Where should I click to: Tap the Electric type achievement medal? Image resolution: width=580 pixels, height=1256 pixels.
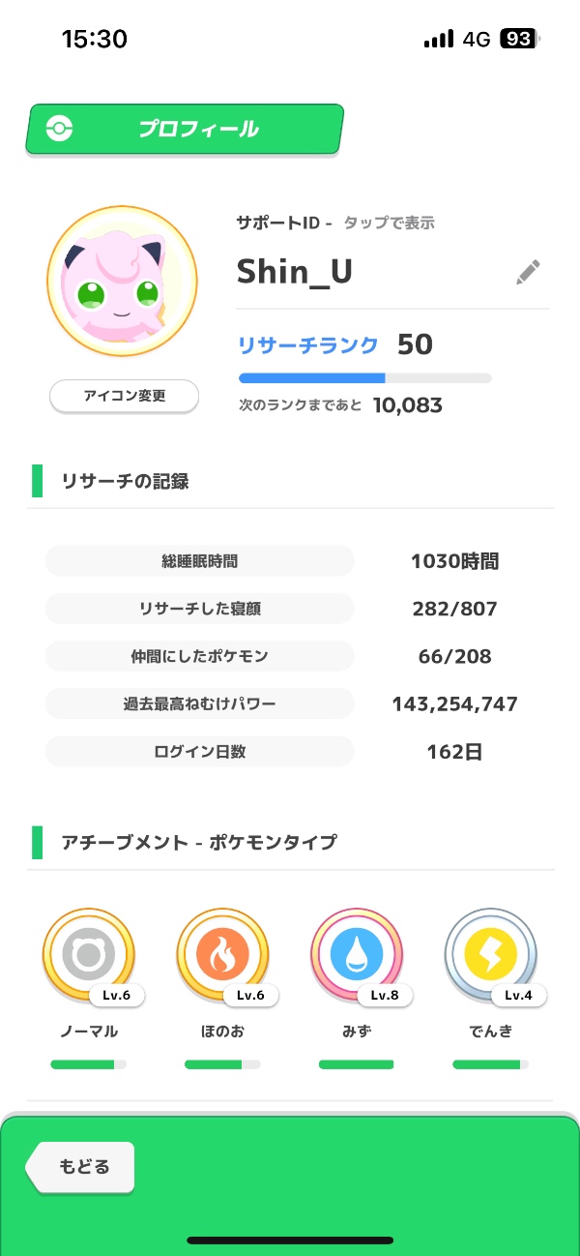pyautogui.click(x=490, y=955)
